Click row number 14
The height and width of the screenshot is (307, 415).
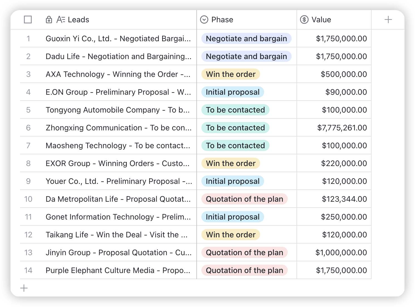pyautogui.click(x=28, y=270)
